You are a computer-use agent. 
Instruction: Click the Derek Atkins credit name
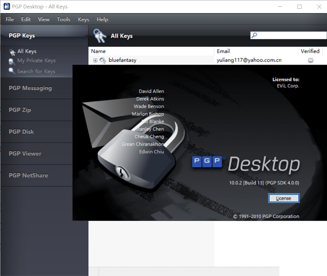150,99
